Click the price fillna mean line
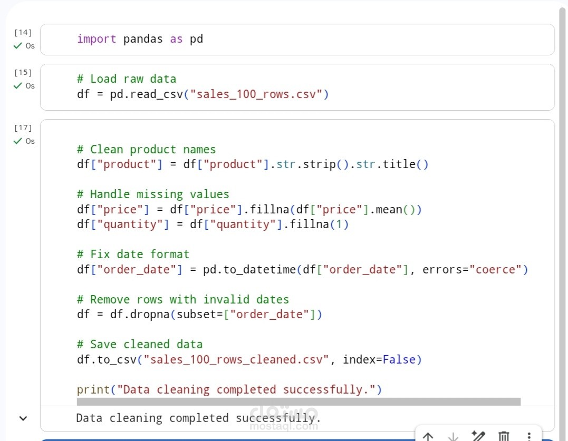This screenshot has height=441, width=568. coord(249,210)
